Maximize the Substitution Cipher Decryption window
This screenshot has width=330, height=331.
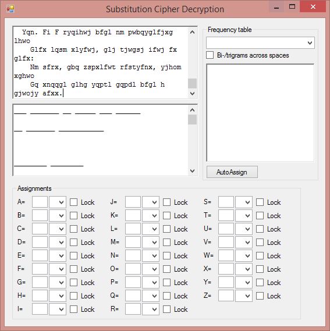click(x=292, y=7)
